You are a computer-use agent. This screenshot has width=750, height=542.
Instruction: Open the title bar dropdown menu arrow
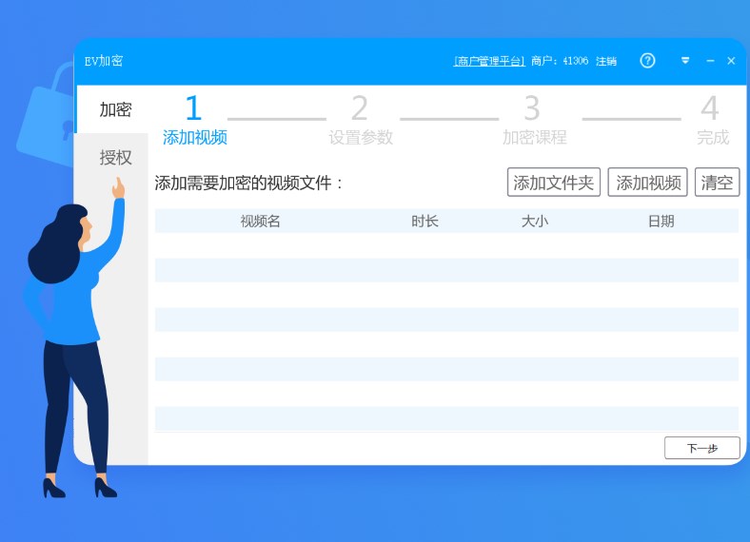pos(685,61)
